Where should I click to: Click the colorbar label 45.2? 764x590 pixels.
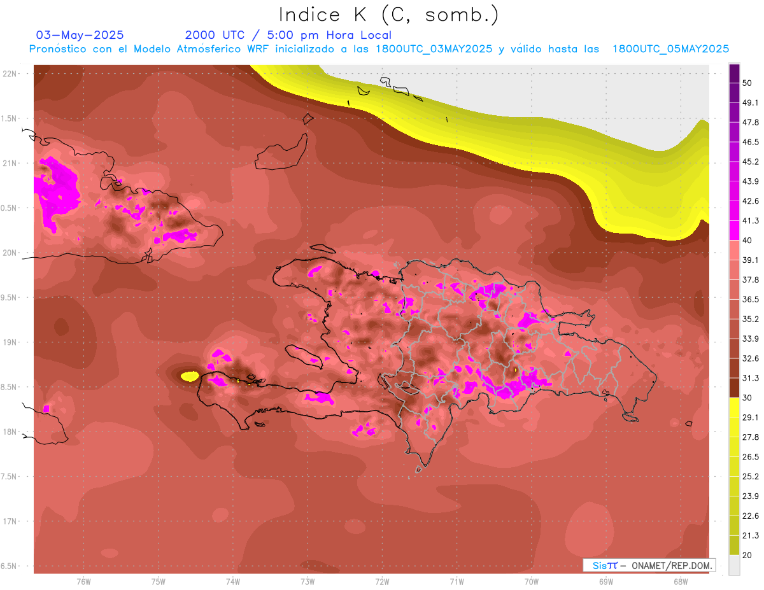click(x=751, y=162)
